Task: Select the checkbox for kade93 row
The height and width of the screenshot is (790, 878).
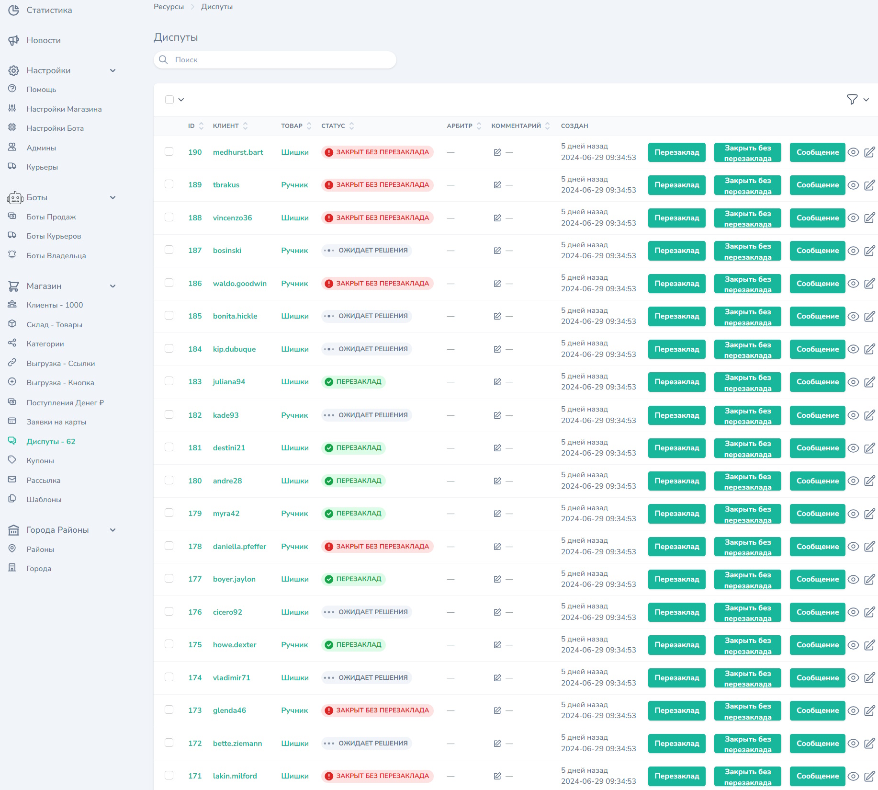Action: pos(169,415)
